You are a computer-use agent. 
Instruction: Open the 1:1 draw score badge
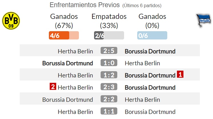(109, 111)
